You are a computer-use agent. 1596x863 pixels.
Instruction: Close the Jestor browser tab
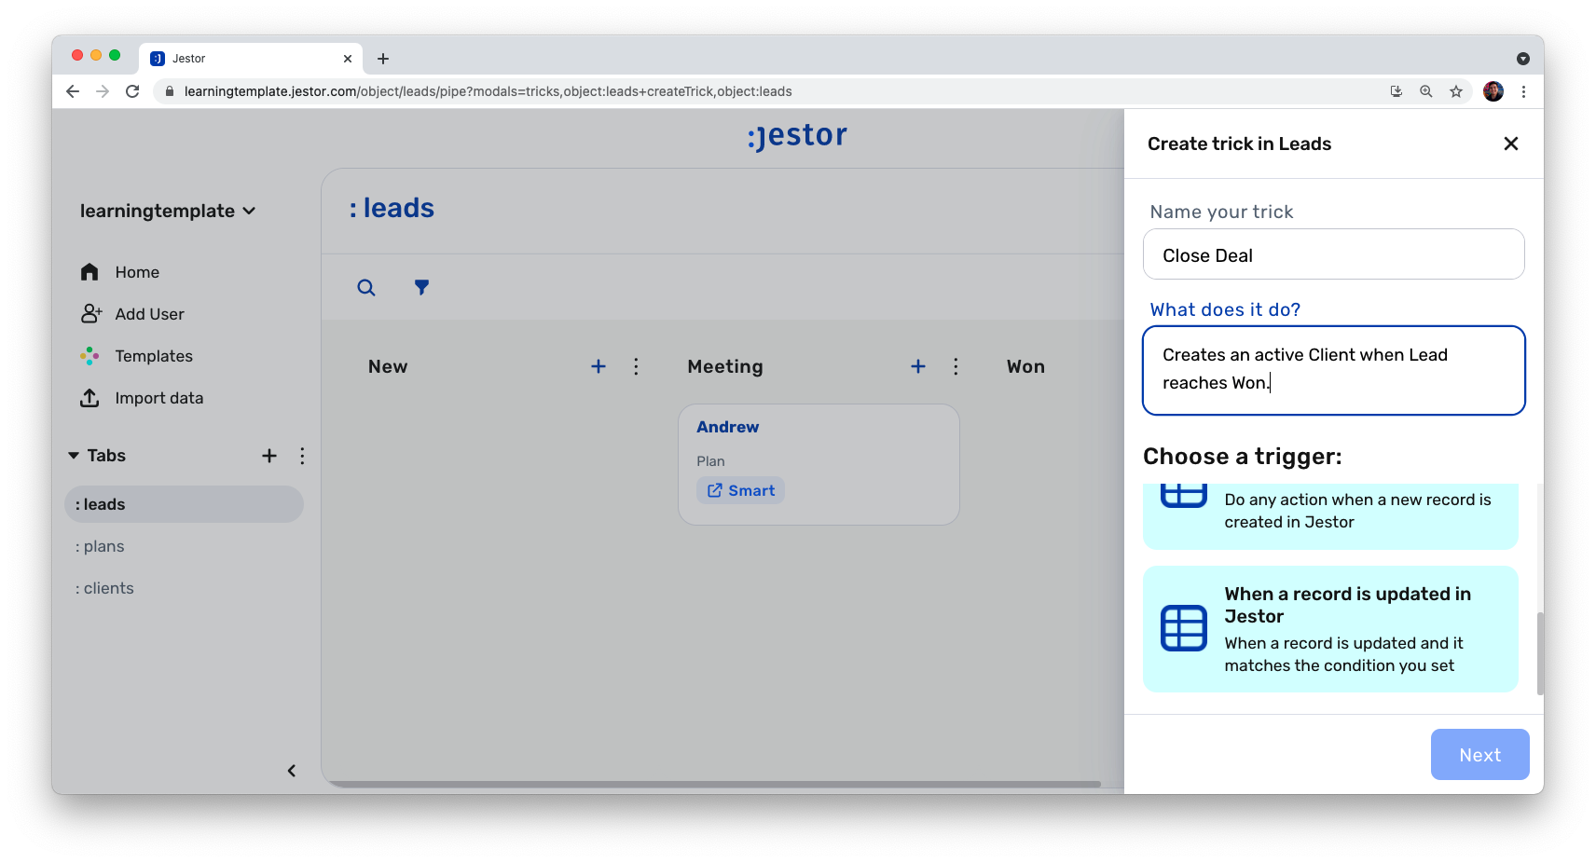[348, 59]
